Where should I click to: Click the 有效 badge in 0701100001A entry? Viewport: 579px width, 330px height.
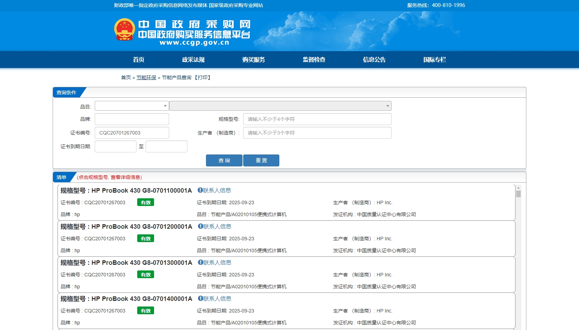pos(146,202)
